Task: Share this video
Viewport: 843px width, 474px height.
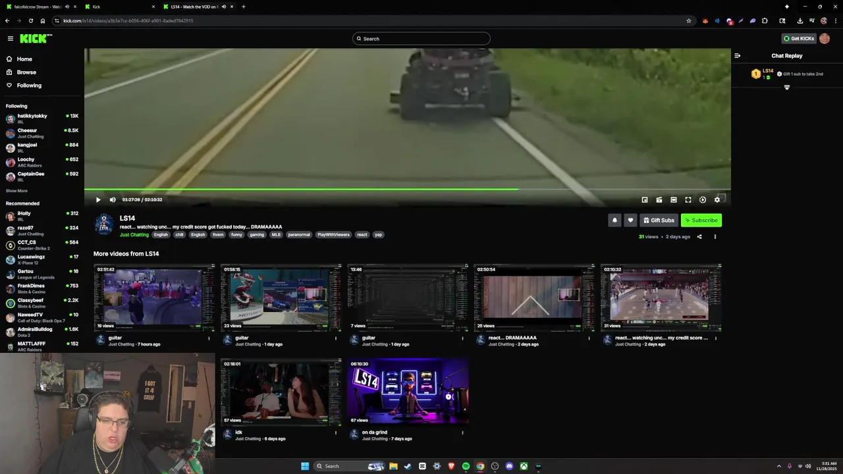Action: click(699, 237)
